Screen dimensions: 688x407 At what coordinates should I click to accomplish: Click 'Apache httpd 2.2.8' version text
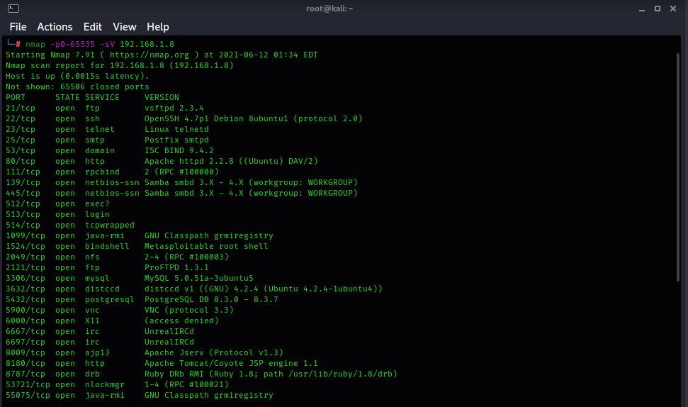pyautogui.click(x=189, y=161)
